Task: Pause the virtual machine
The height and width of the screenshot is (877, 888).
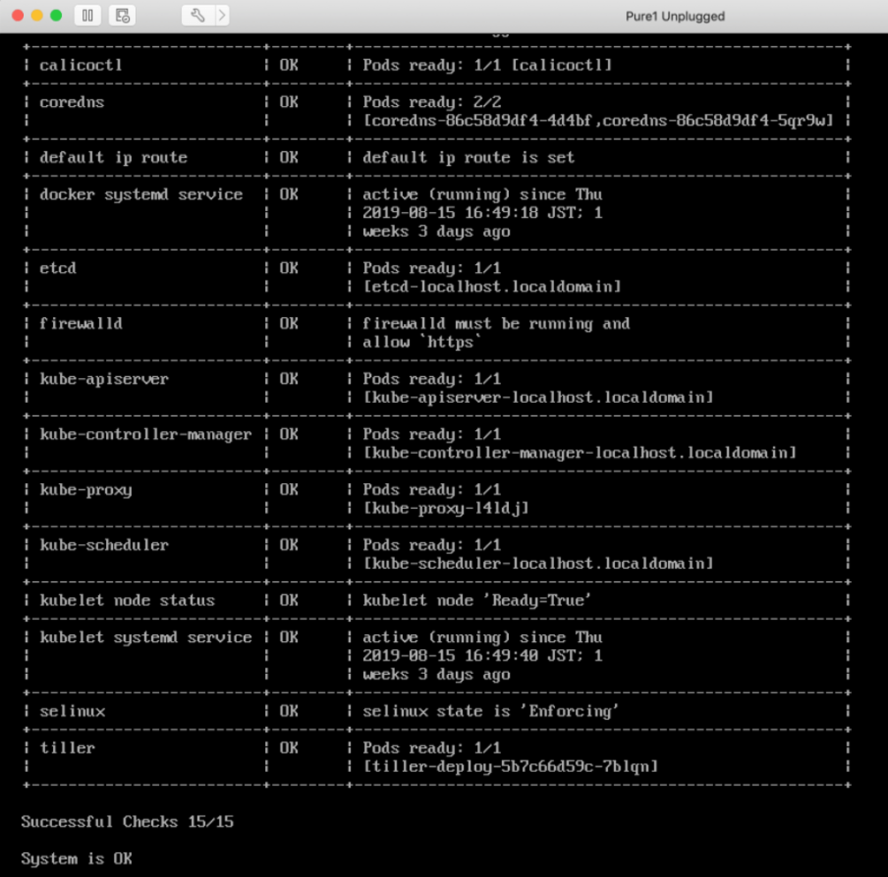Action: pos(87,15)
